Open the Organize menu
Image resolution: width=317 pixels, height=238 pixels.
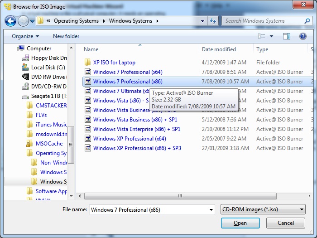pyautogui.click(x=25, y=36)
